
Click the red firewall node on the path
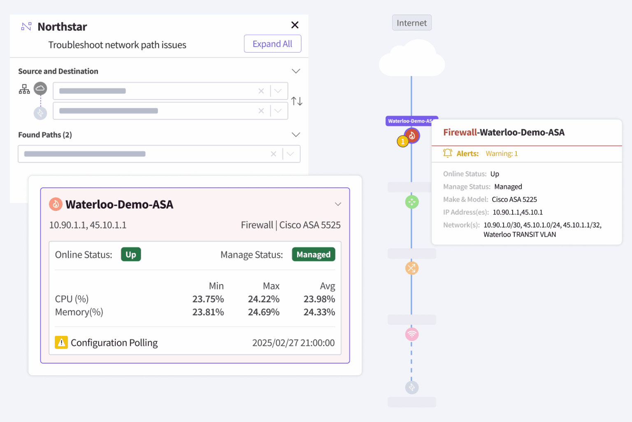412,135
